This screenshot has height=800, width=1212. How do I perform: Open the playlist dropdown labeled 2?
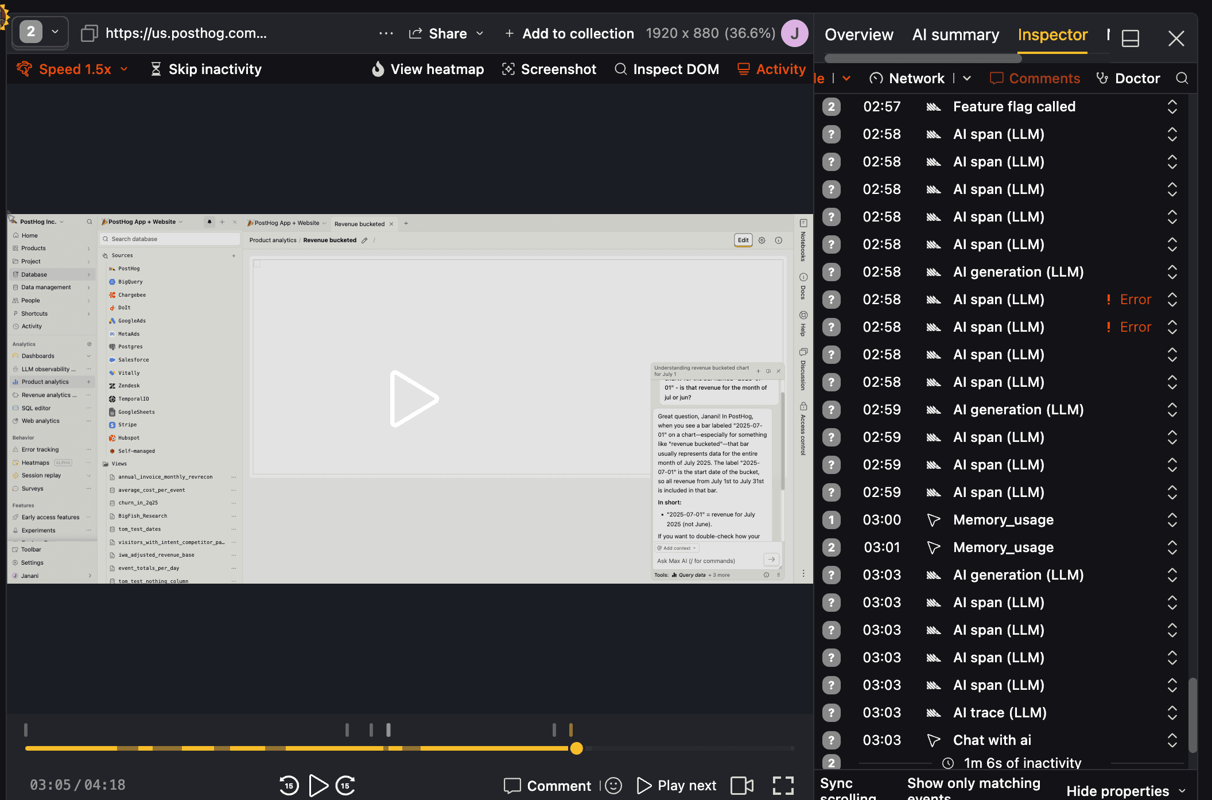[41, 32]
